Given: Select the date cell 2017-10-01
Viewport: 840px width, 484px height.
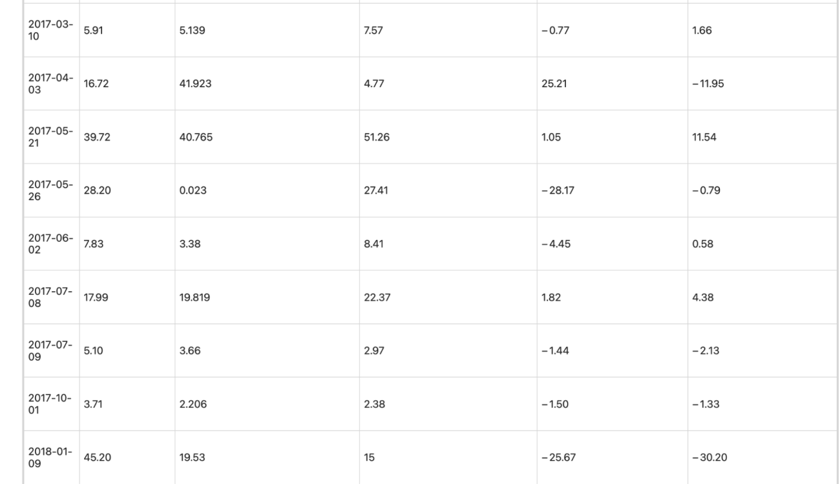Looking at the screenshot, I should tap(52, 405).
